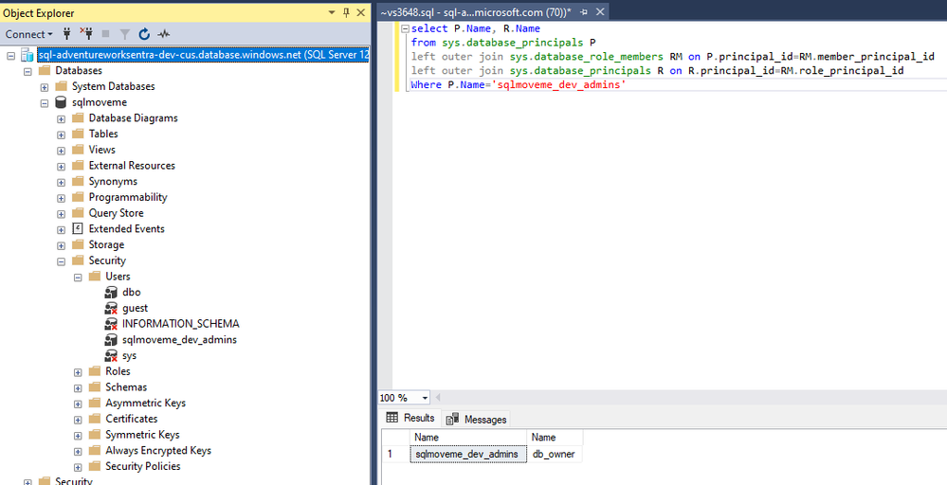The image size is (947, 485).
Task: Expand the Database Diagrams folder
Action: coord(61,118)
